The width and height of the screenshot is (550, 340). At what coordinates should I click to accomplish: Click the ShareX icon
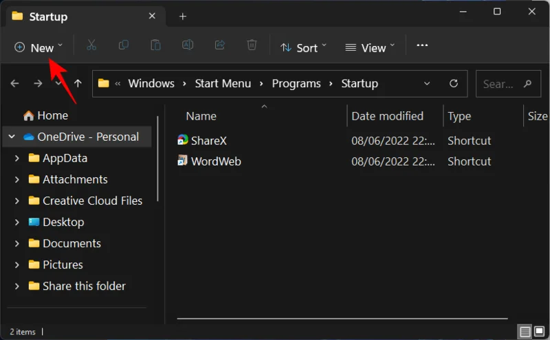(183, 140)
